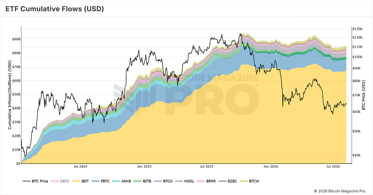Click the $60B left axis tick
The width and height of the screenshot is (373, 195).
point(16,81)
